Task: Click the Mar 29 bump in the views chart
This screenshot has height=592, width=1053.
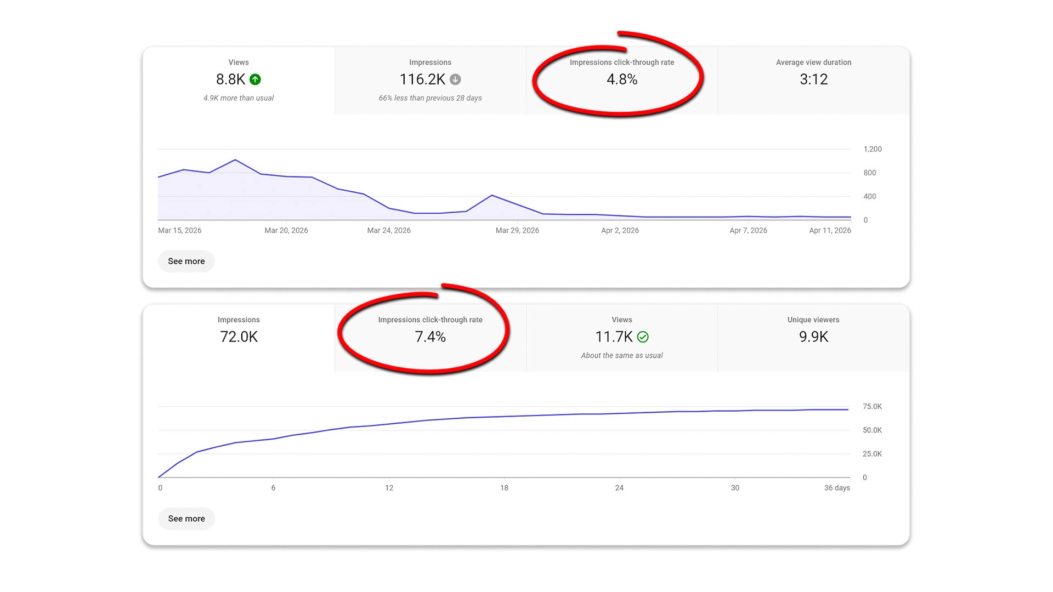Action: (x=492, y=195)
